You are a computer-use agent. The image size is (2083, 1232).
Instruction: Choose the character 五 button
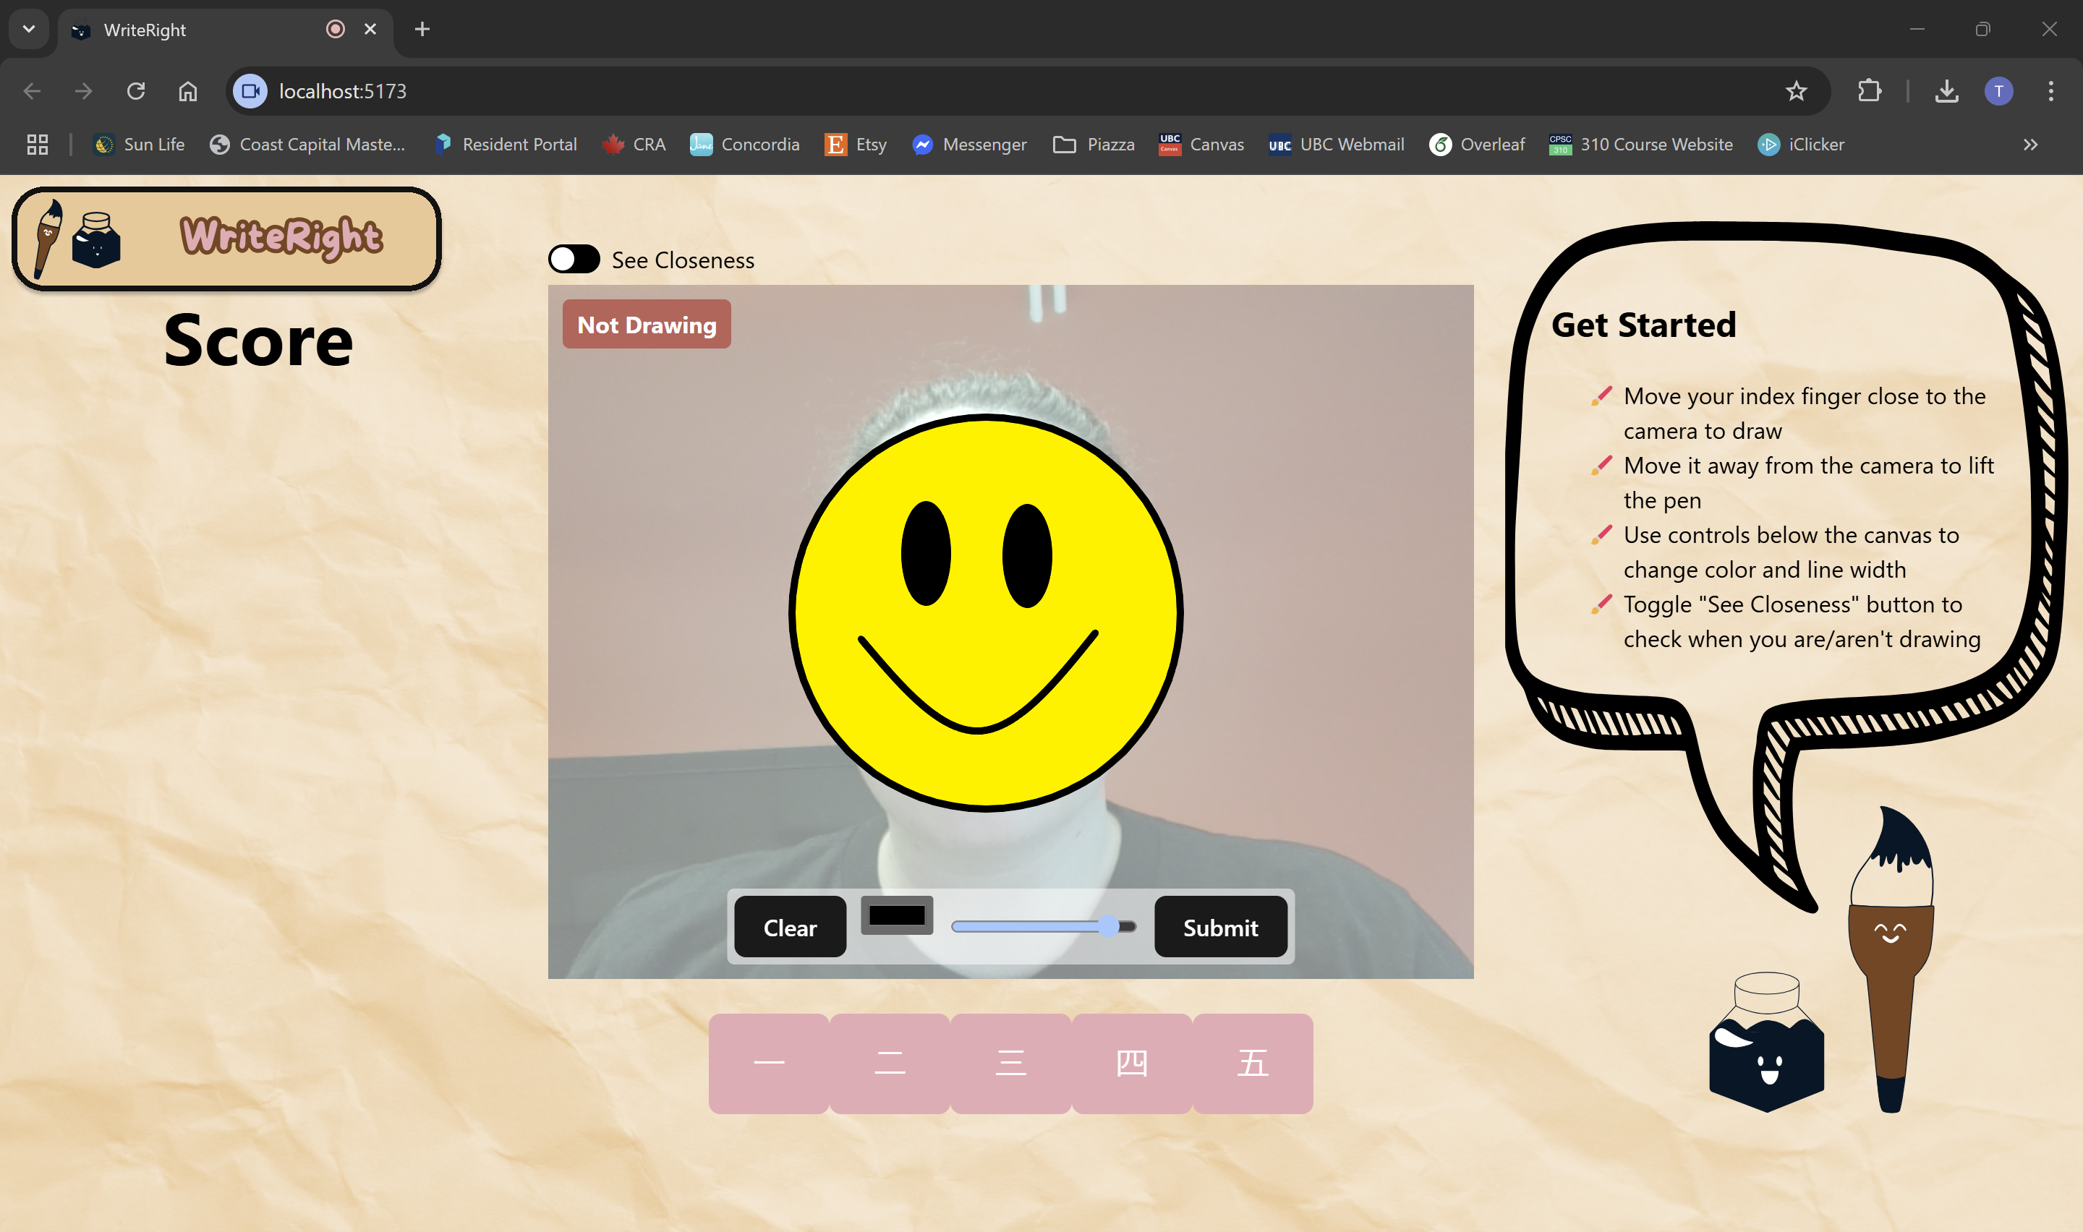[x=1252, y=1063]
